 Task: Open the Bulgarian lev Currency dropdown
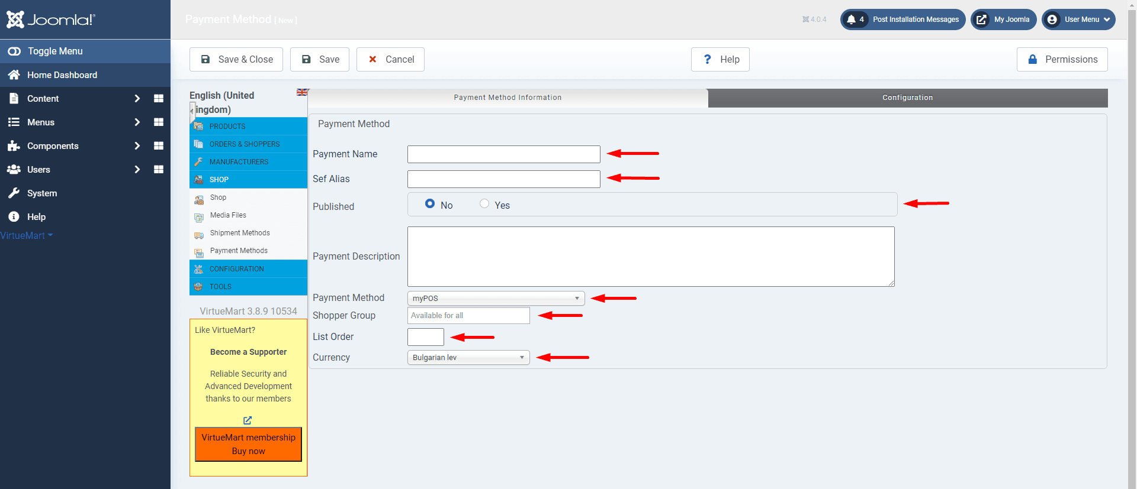(468, 358)
